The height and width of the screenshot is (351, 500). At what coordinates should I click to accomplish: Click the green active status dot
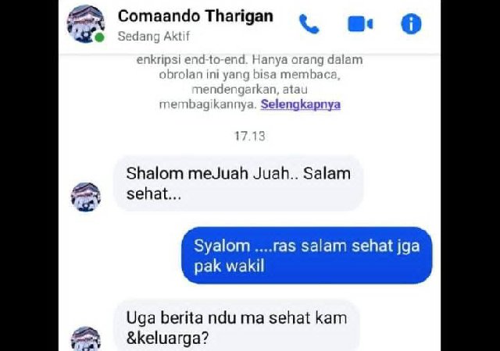(x=99, y=37)
